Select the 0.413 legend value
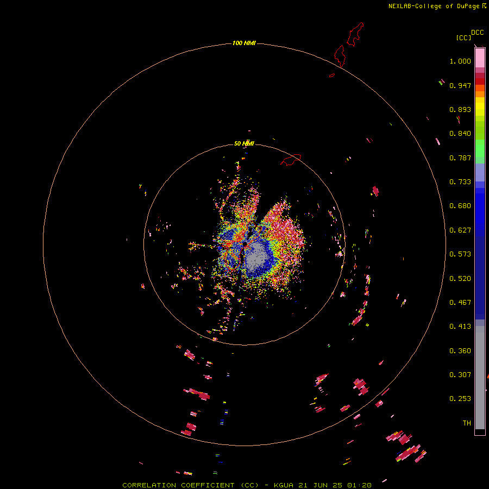Viewport: 489px width, 489px height. click(460, 327)
